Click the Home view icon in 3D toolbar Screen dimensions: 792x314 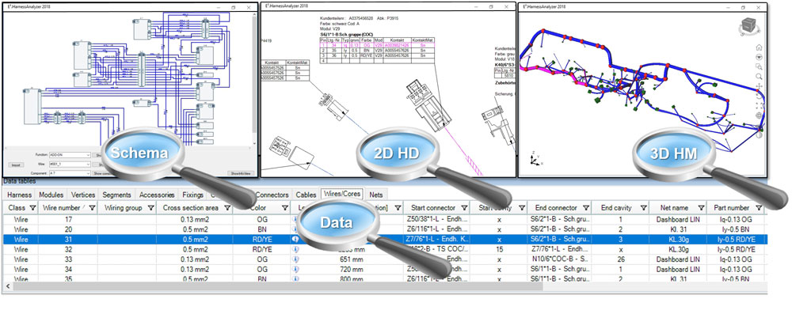point(759,47)
